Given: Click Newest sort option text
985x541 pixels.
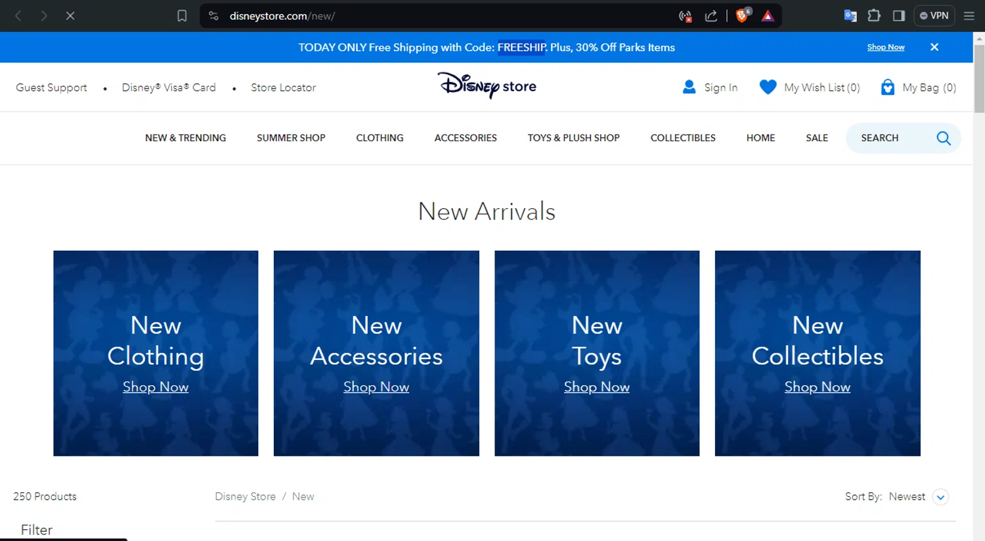Looking at the screenshot, I should pyautogui.click(x=907, y=496).
